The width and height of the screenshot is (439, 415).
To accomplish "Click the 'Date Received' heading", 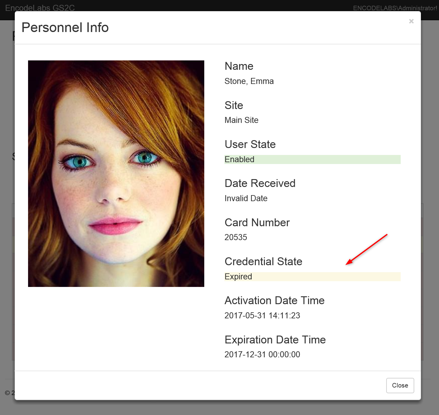I will pyautogui.click(x=260, y=183).
